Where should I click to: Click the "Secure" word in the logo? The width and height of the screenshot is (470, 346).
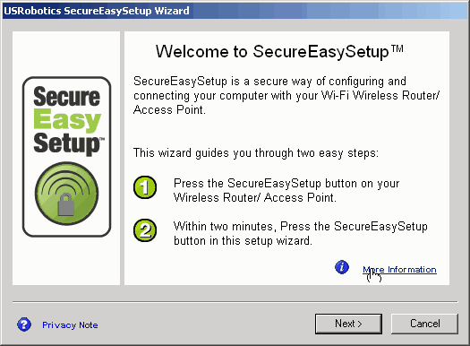click(x=66, y=97)
